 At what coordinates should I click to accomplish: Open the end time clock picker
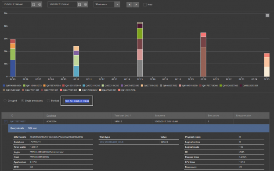[x=86, y=4]
